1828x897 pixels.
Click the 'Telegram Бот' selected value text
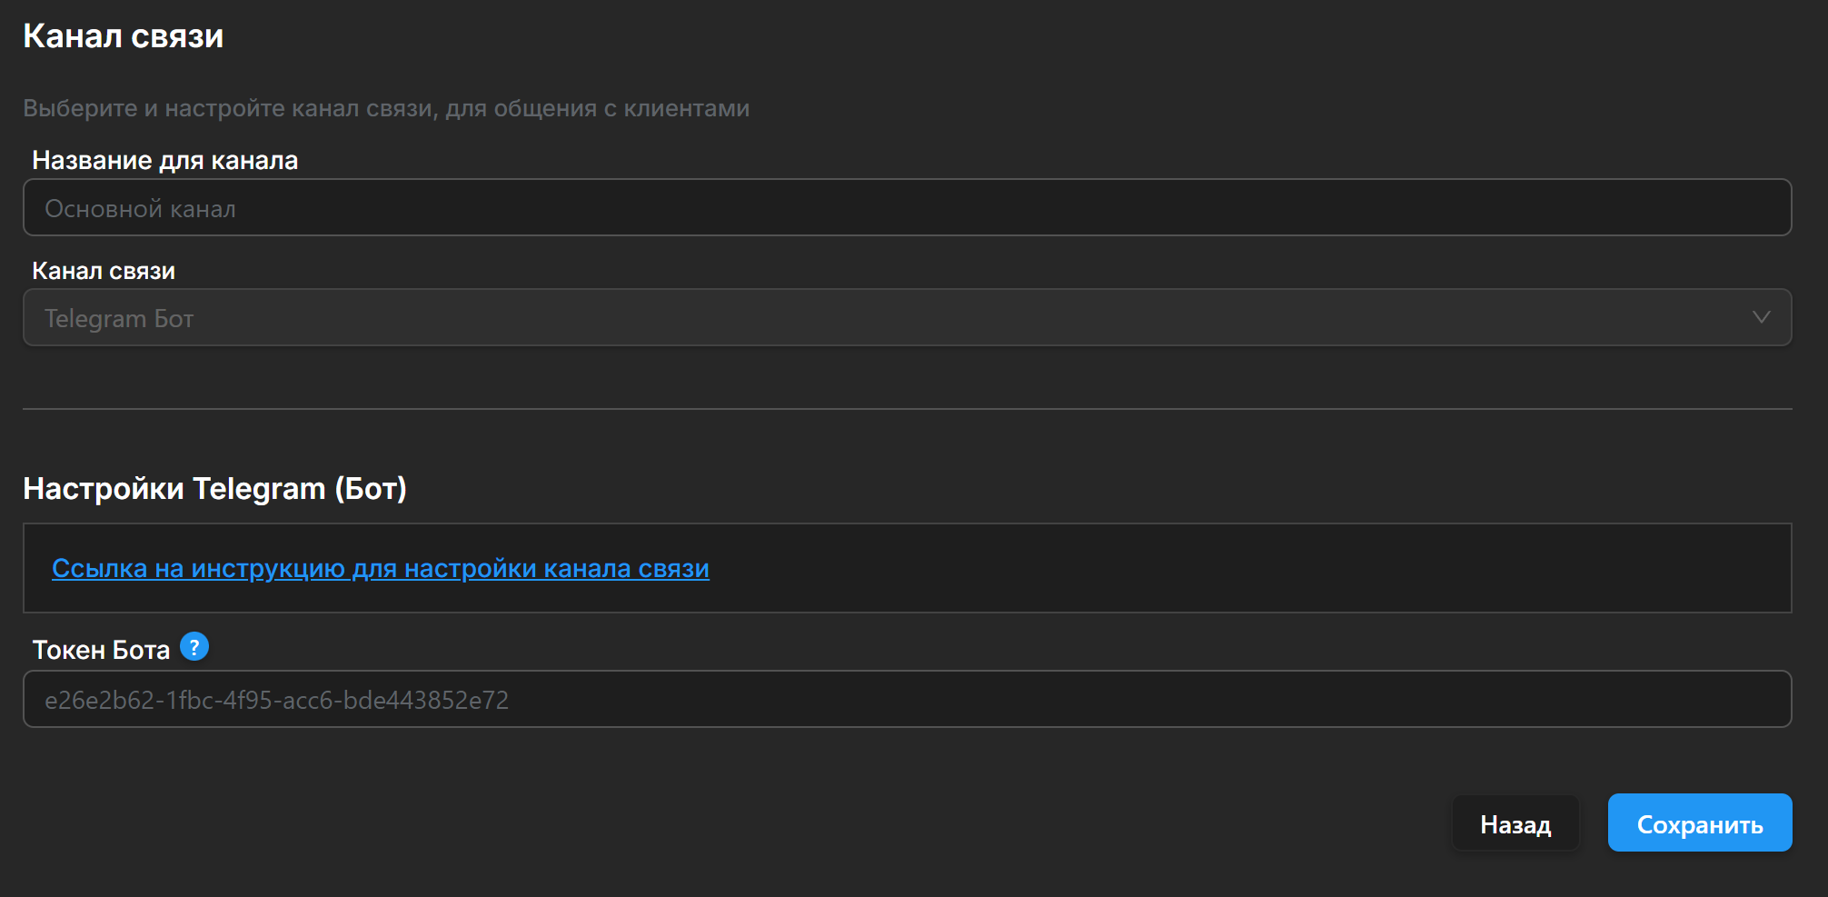tap(119, 319)
